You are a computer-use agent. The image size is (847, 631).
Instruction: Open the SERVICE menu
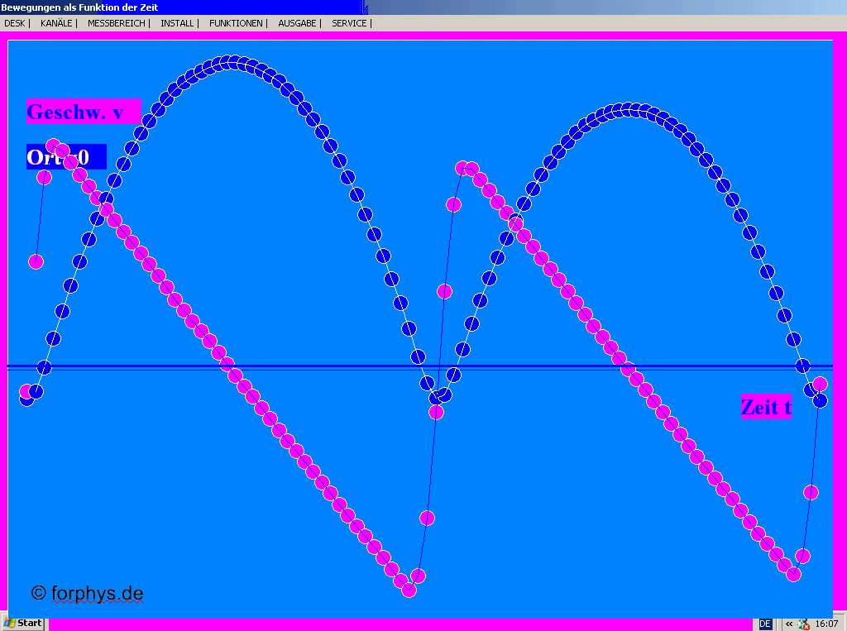point(349,23)
